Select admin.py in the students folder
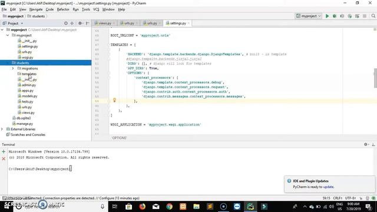This screenshot has height=212, width=377. click(29, 85)
